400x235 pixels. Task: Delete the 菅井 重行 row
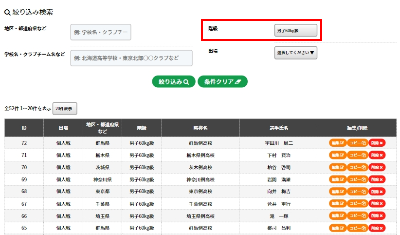click(x=377, y=203)
